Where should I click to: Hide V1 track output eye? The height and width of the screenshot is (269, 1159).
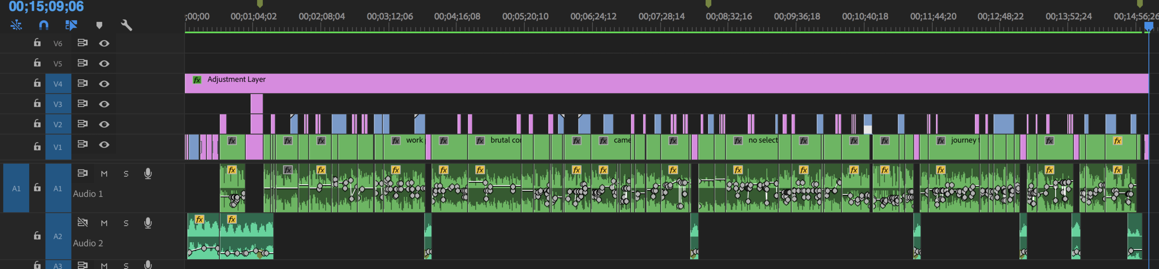coord(104,144)
